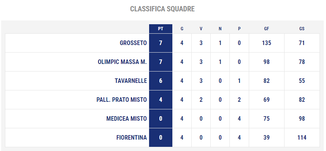Select the G column header
The image size is (326, 151).
(x=182, y=29)
